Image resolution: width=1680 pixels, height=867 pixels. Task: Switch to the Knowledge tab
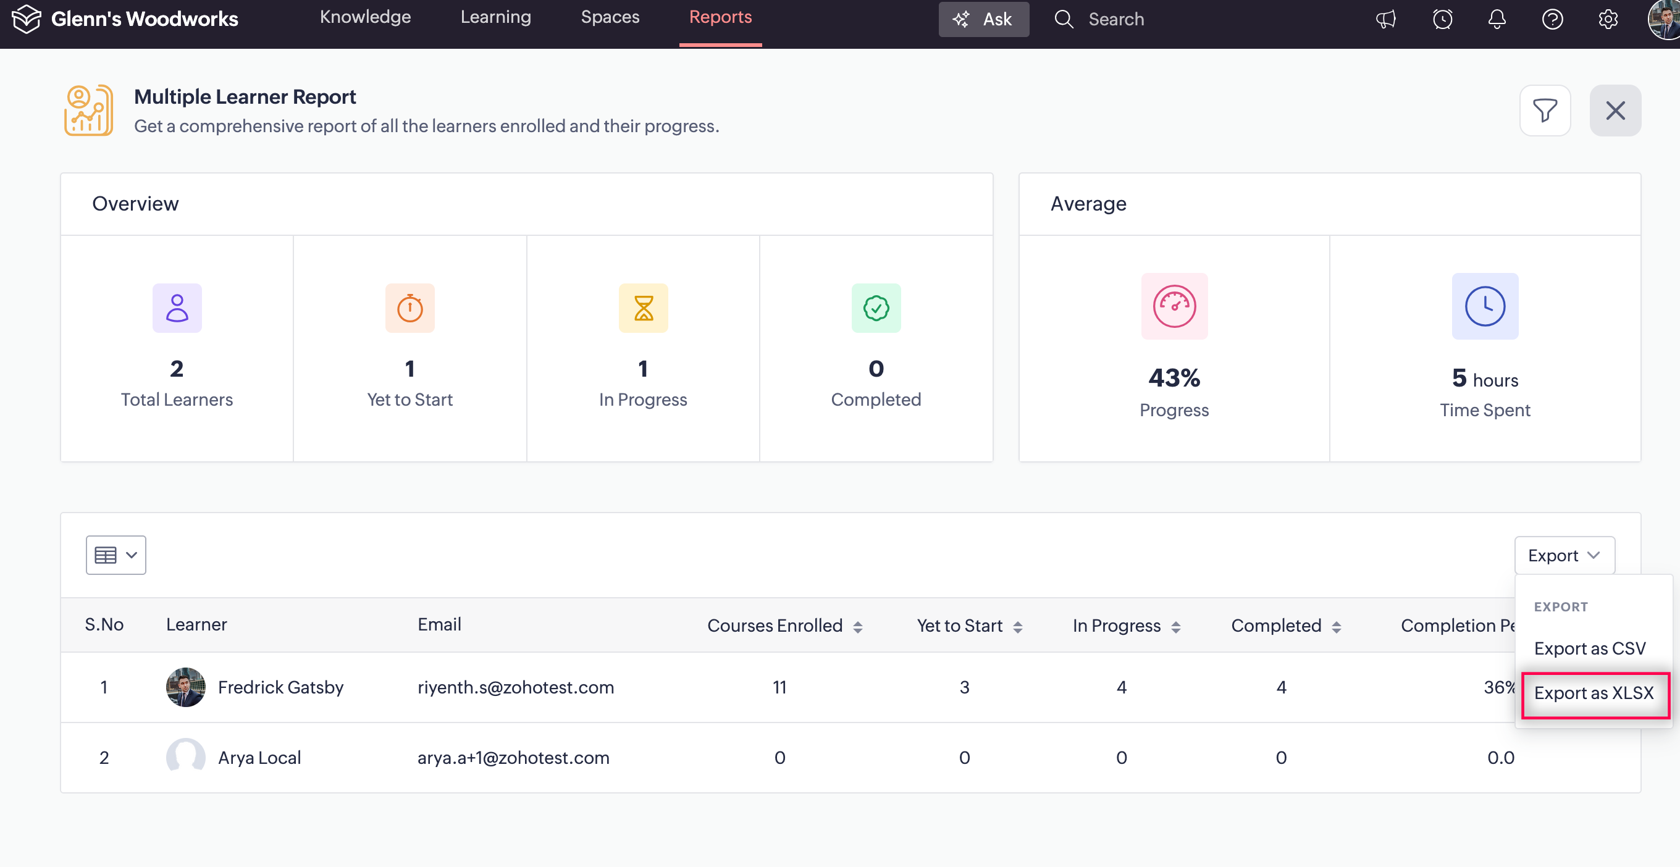tap(365, 17)
